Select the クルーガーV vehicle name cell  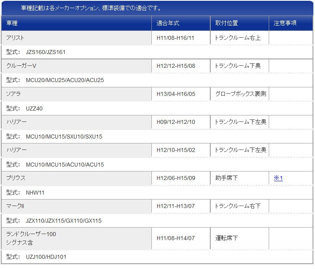[76, 66]
